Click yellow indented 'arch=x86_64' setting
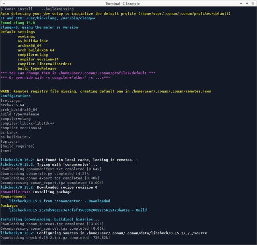The image size is (257, 245). tap(29, 45)
